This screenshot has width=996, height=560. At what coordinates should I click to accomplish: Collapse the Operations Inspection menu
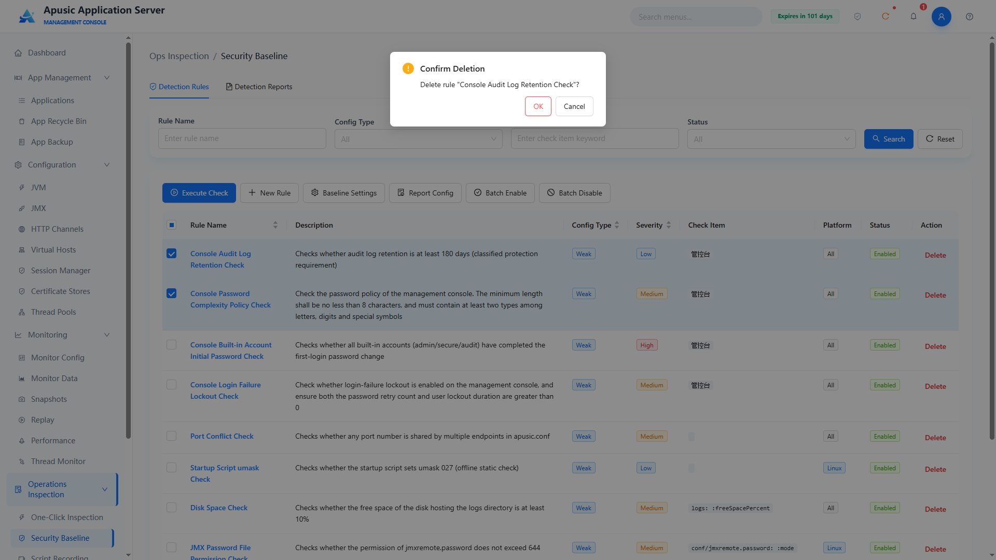click(x=105, y=489)
